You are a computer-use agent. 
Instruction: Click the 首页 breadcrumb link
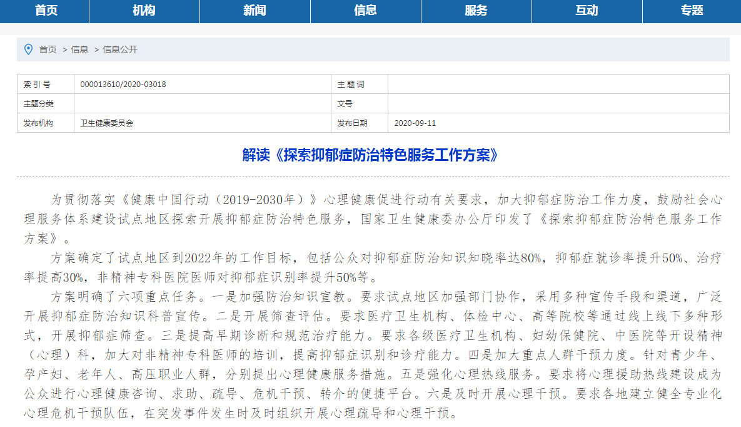coord(48,49)
